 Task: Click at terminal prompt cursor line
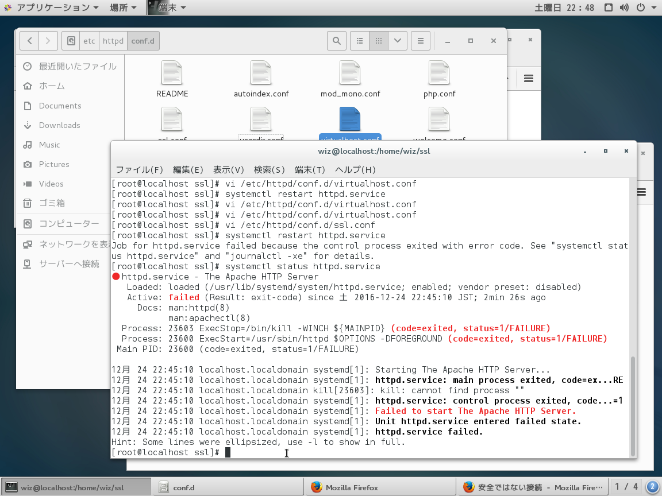click(x=228, y=452)
